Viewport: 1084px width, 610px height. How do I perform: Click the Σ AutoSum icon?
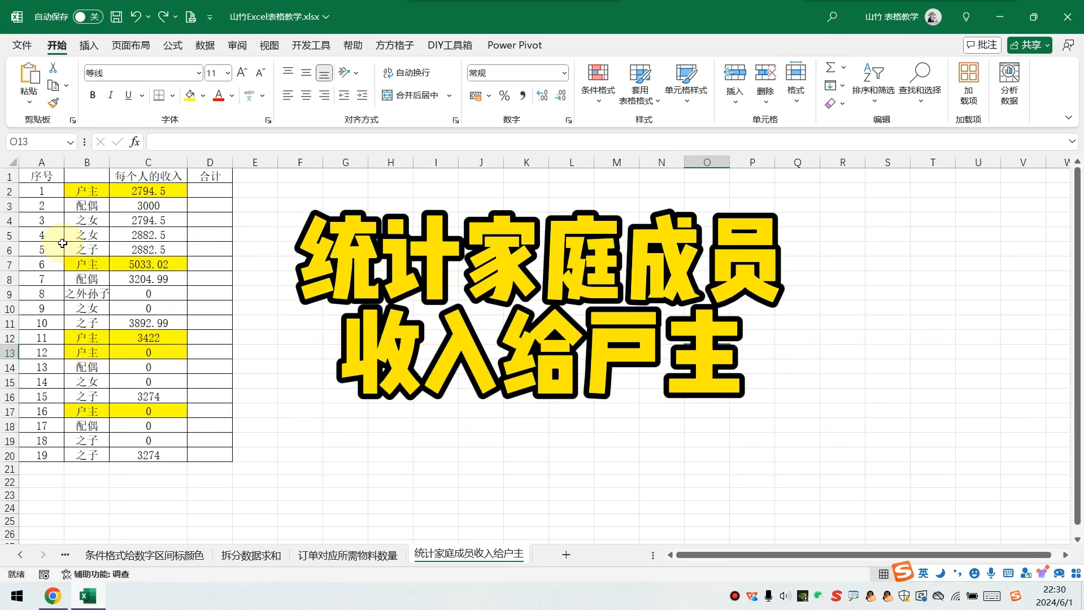click(831, 67)
